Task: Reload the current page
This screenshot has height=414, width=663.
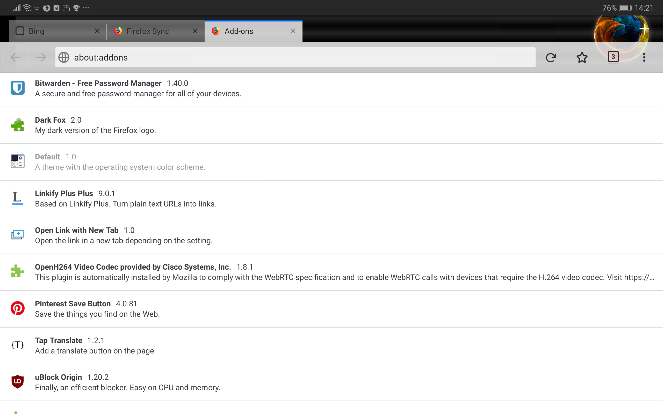Action: click(x=551, y=57)
